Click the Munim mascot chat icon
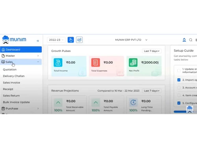This screenshot has height=148, width=197. [x=190, y=109]
